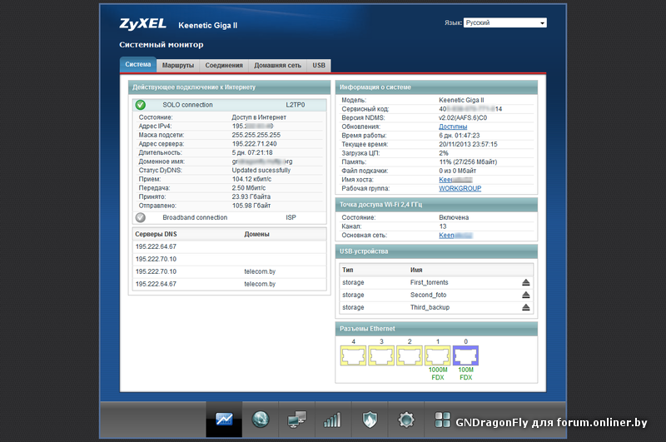This screenshot has width=666, height=442.
Task: Select the Broadband connection row
Action: tap(230, 217)
